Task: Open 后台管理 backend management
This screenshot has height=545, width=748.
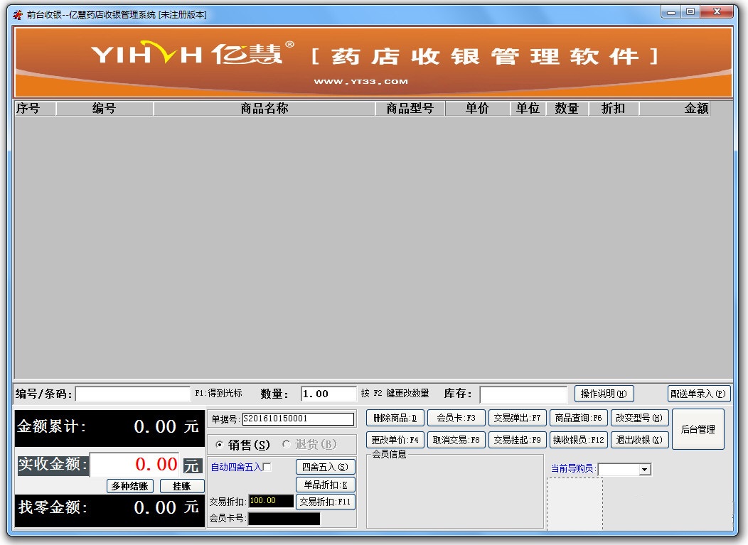Action: (x=698, y=429)
